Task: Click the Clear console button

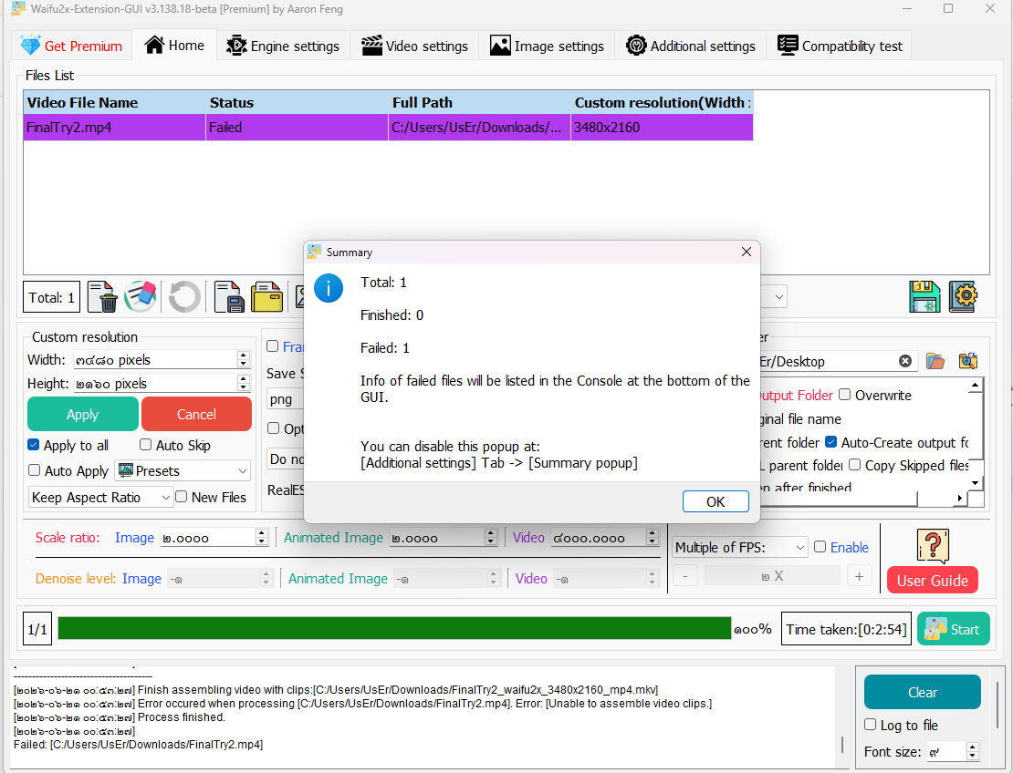Action: click(x=922, y=693)
